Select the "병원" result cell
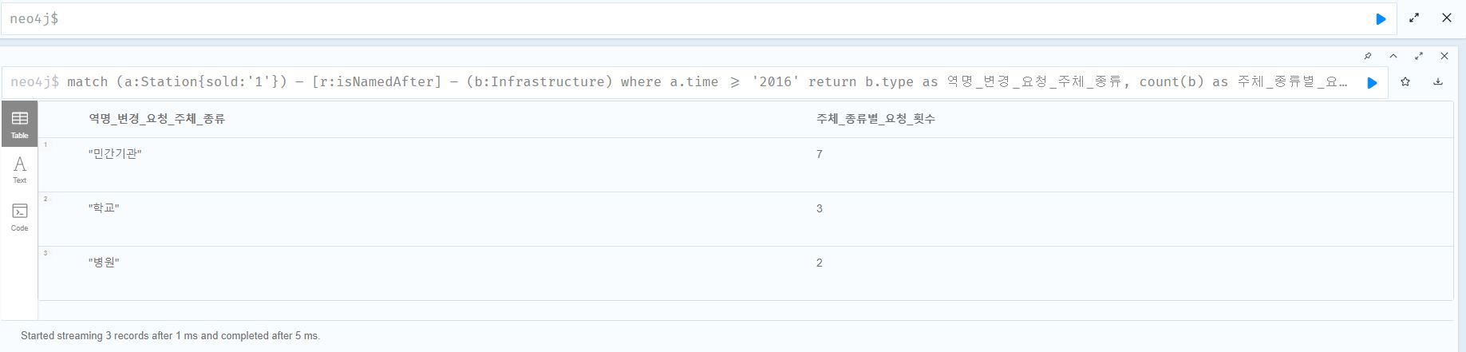This screenshot has height=352, width=1466. [104, 263]
